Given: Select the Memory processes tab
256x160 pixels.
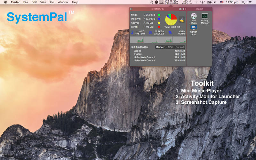Looking at the screenshot, I should [x=160, y=47].
